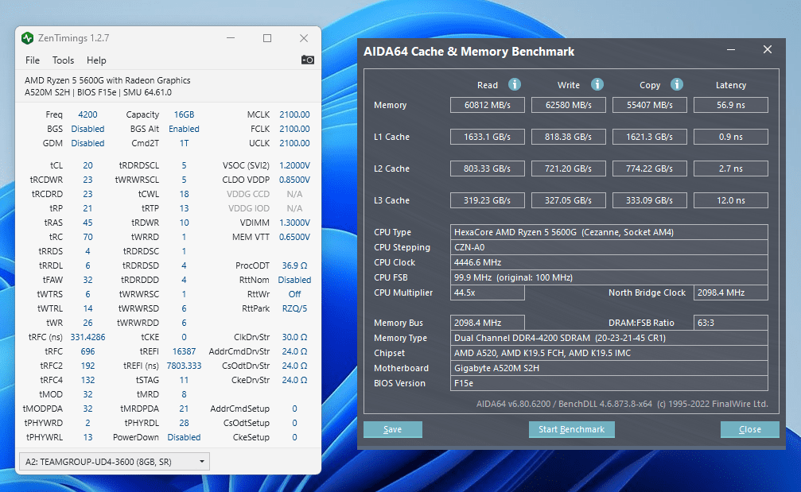Click the BGS Alt Enabled value

[184, 129]
